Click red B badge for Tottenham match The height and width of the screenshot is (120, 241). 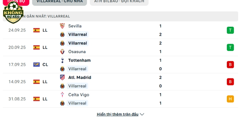click(x=230, y=64)
